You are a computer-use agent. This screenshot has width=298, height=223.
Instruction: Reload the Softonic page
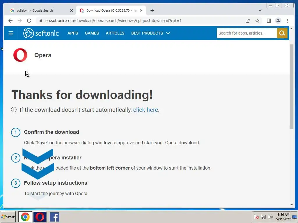(29, 21)
